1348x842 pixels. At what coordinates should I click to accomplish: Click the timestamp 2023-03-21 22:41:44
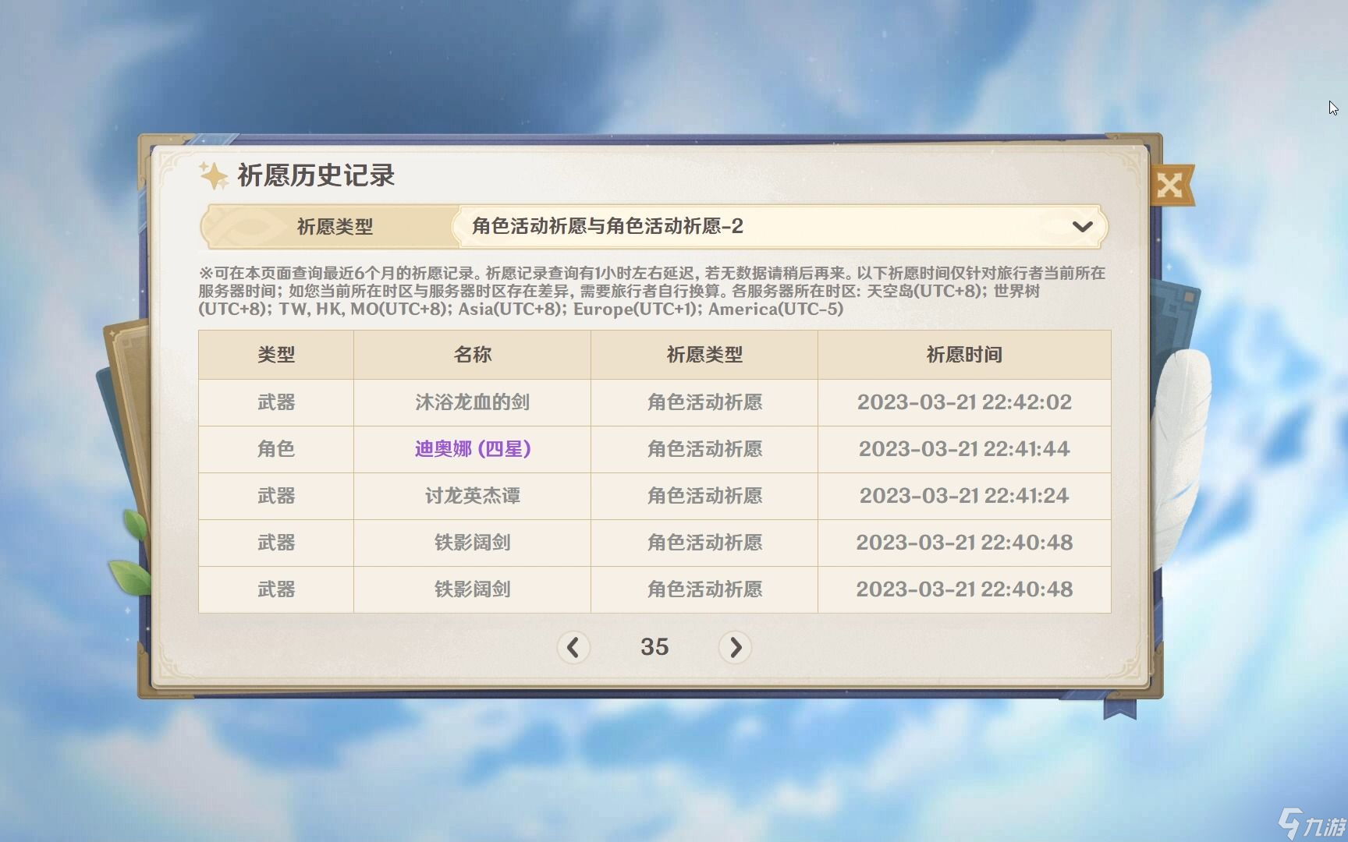(x=964, y=449)
